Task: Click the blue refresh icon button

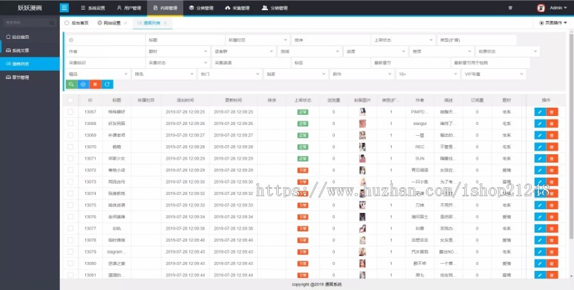Action: [x=107, y=84]
